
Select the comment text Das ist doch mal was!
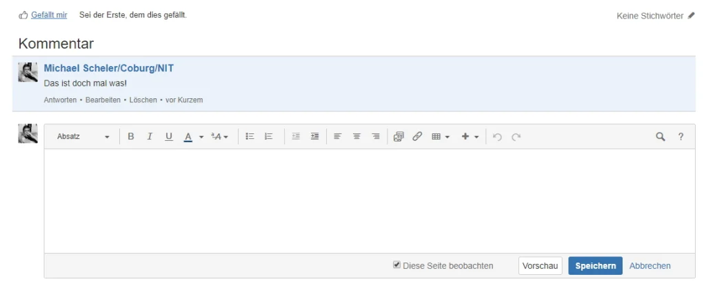(x=85, y=84)
